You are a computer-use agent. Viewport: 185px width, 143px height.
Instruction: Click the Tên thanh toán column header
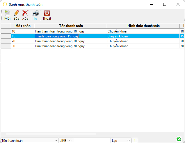[x=71, y=26]
